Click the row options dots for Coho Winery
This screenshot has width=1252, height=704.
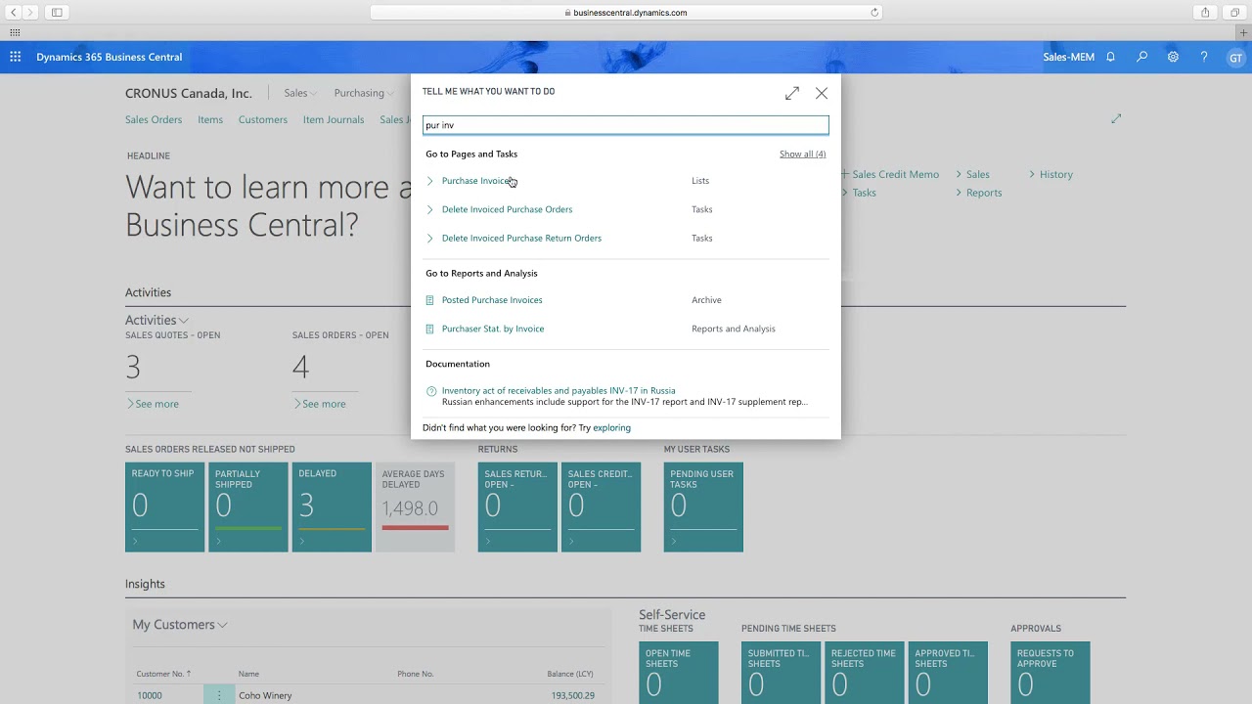tap(219, 695)
